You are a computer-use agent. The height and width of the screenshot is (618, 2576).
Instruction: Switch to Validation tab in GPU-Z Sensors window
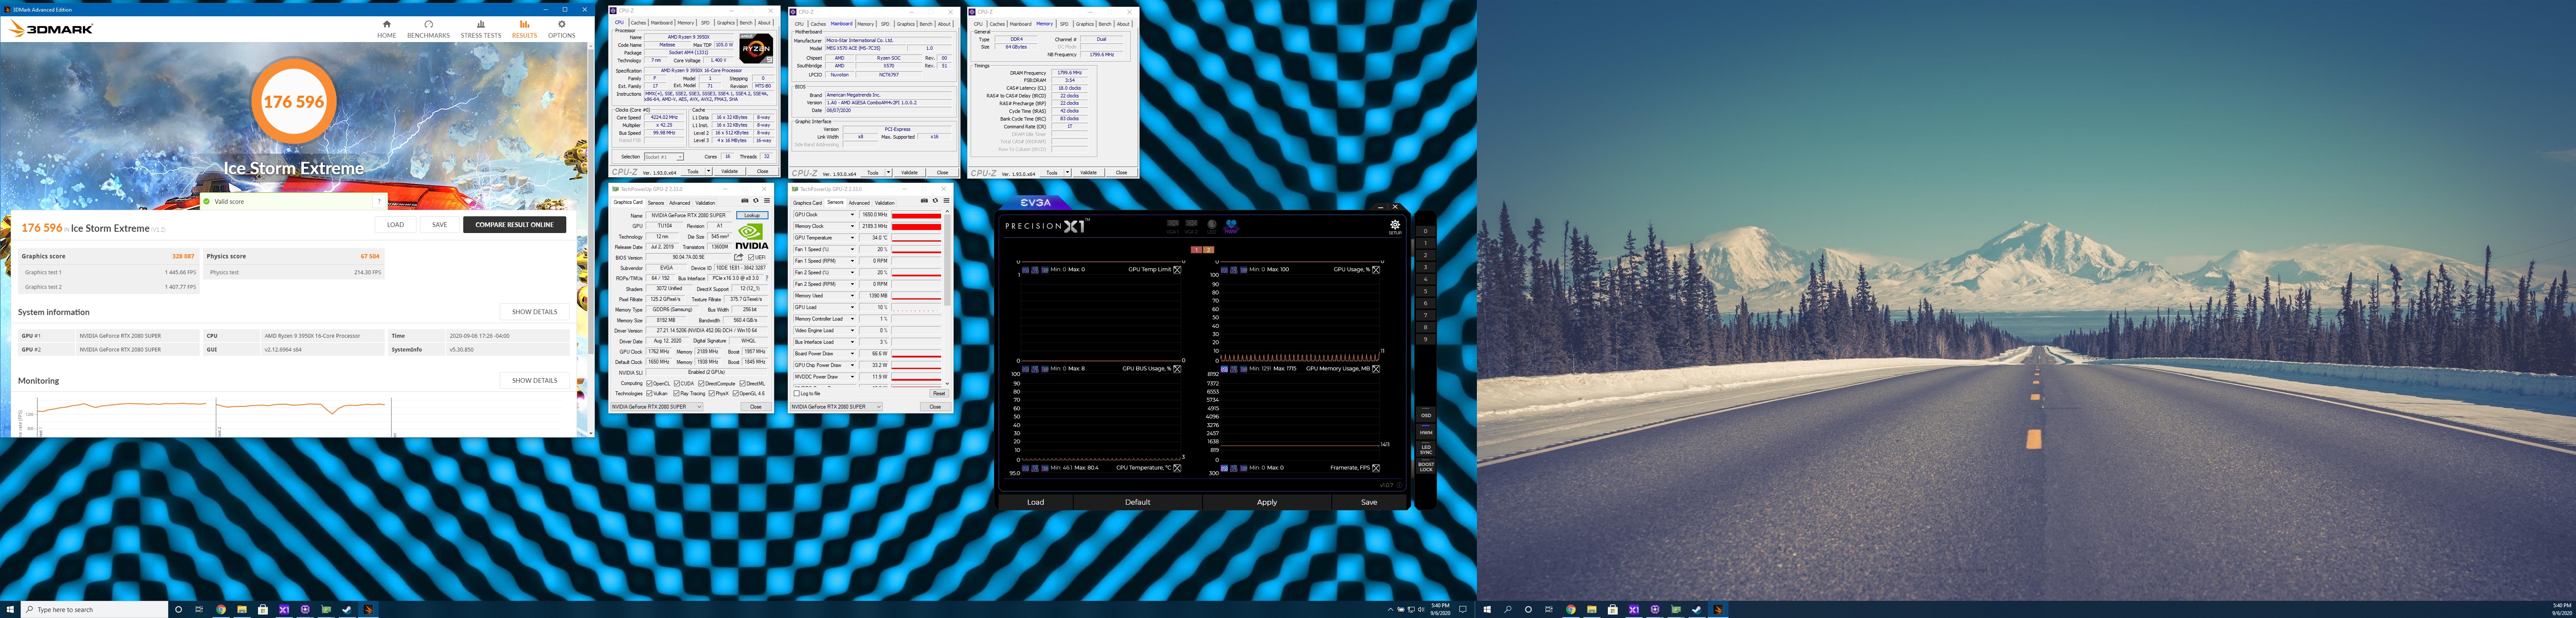(885, 203)
